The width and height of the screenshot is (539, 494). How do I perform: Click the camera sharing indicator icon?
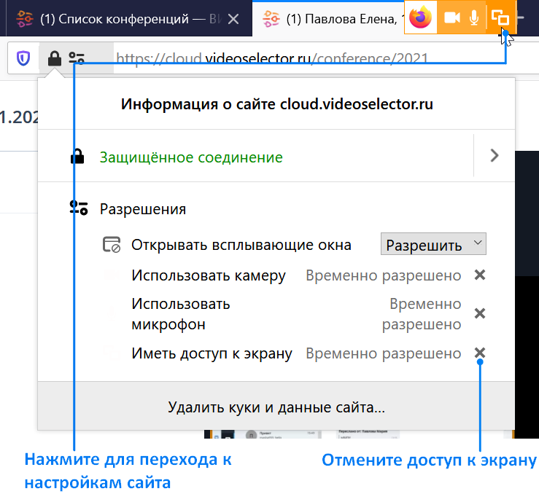point(452,17)
